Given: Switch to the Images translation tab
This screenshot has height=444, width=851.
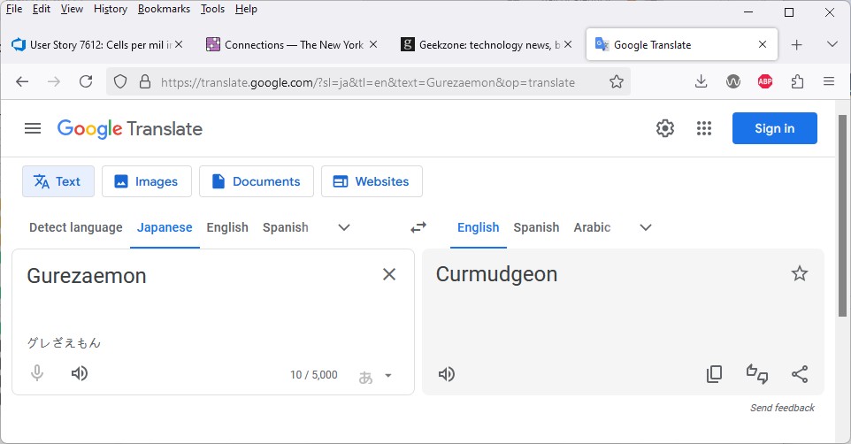Looking at the screenshot, I should point(146,181).
